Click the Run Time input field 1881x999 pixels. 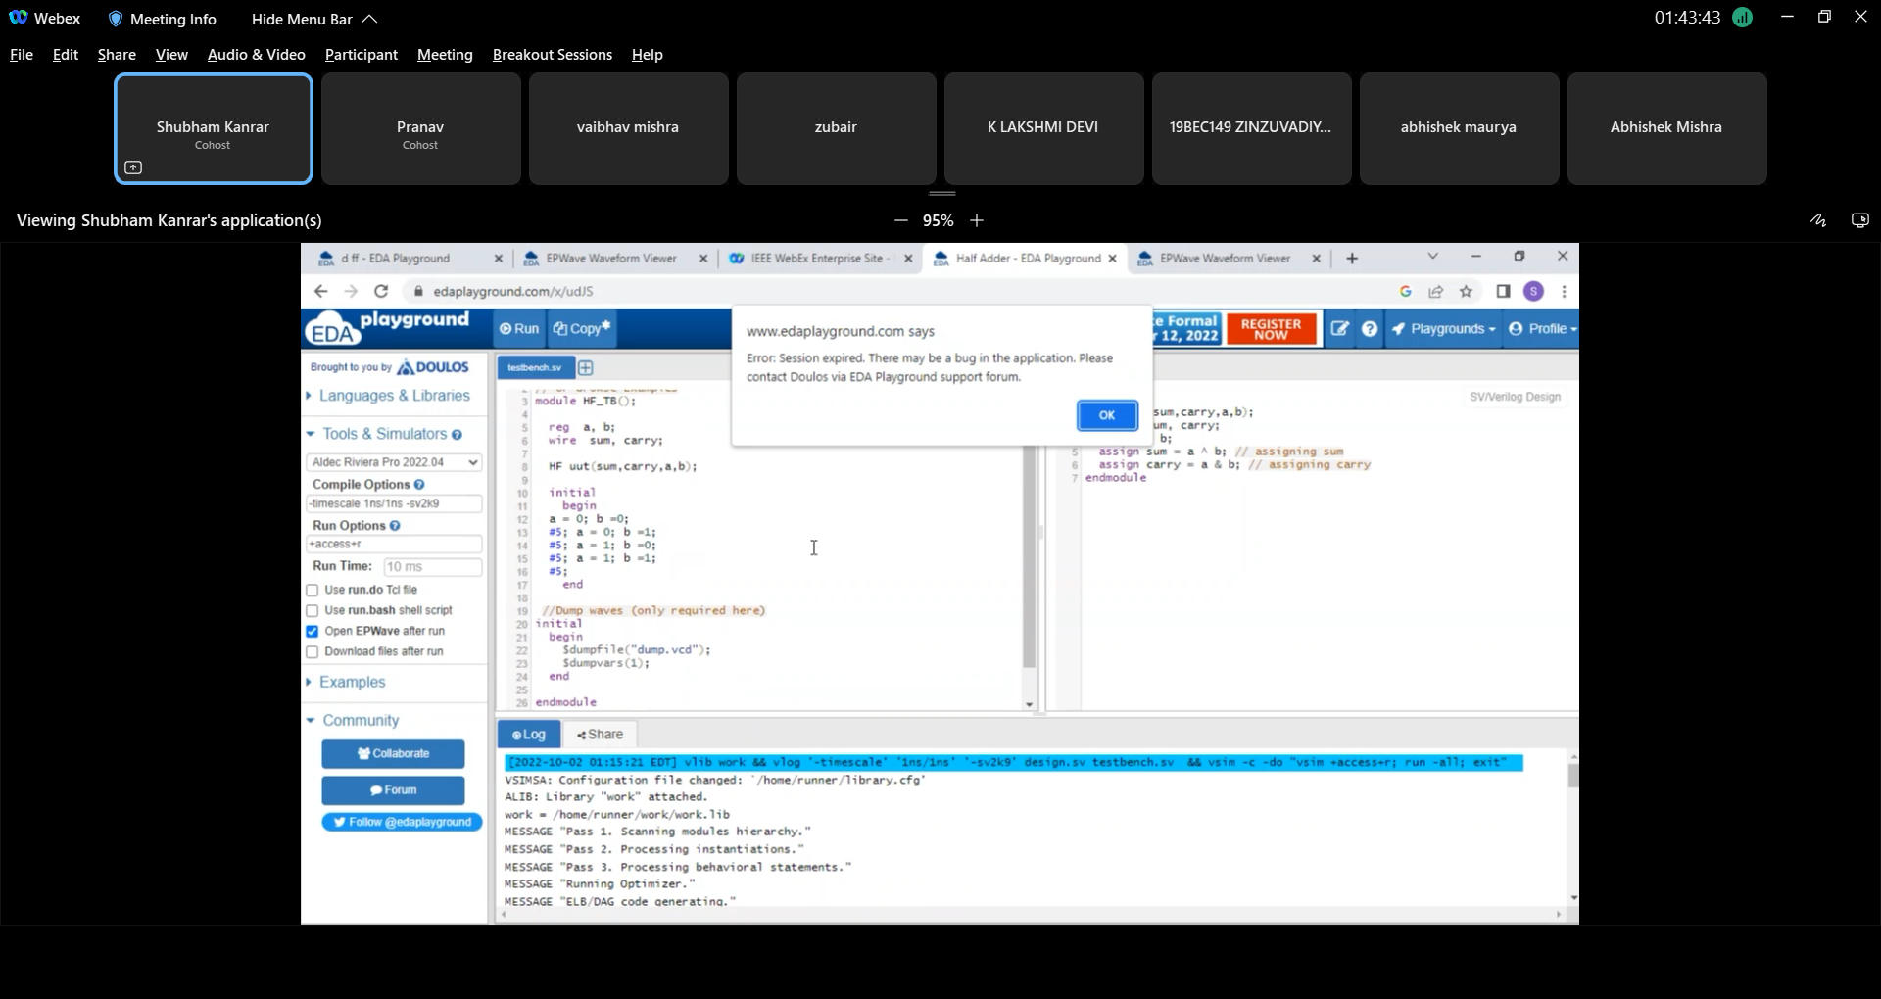(432, 567)
